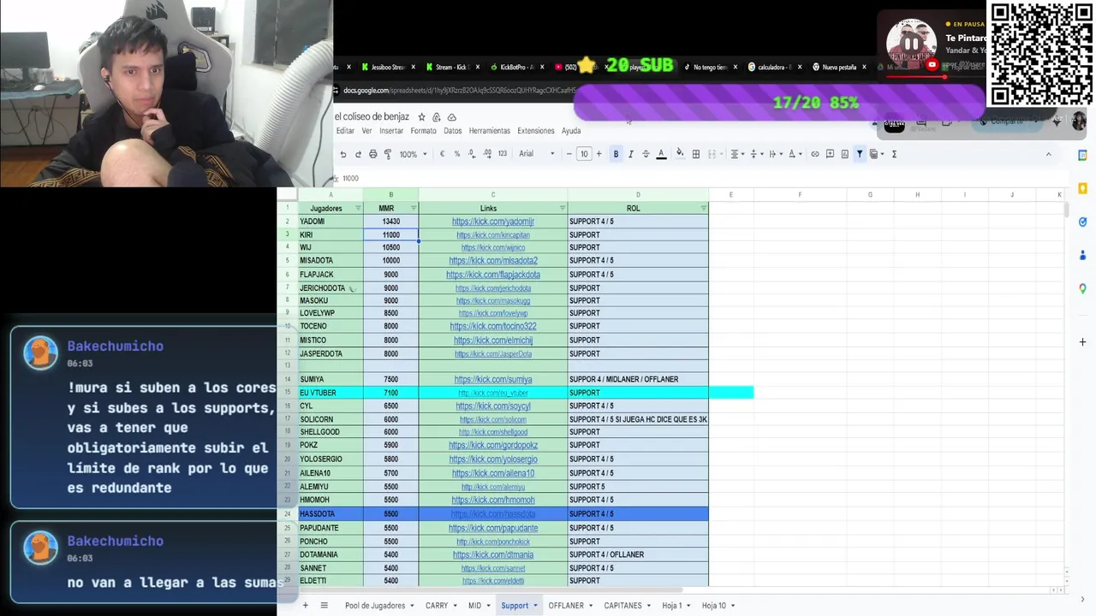
Task: Click the font size input field
Action: click(x=584, y=154)
